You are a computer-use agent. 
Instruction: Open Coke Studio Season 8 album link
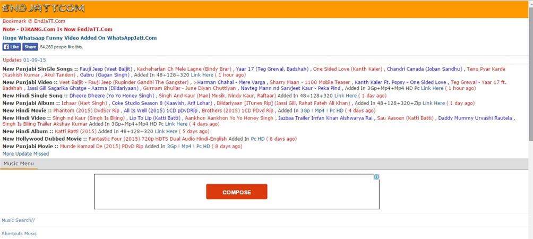[162, 104]
